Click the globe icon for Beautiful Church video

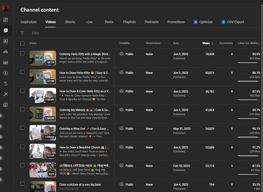tap(122, 147)
